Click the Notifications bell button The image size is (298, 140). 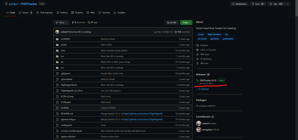240,4
